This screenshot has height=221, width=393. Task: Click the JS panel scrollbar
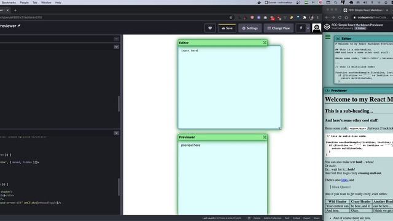[x=119, y=187]
